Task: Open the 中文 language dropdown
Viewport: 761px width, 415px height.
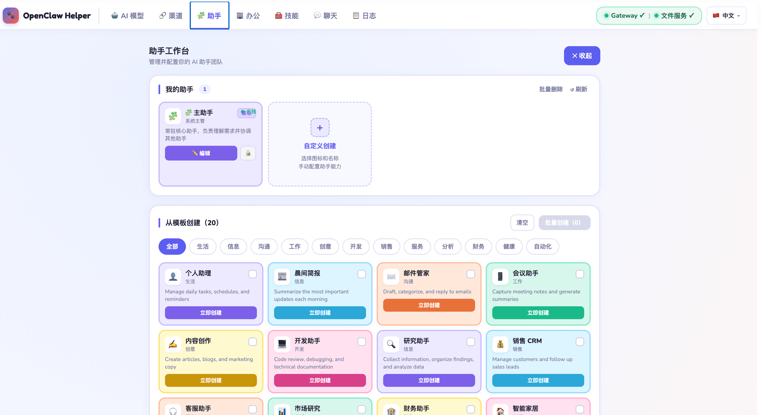Action: 726,15
